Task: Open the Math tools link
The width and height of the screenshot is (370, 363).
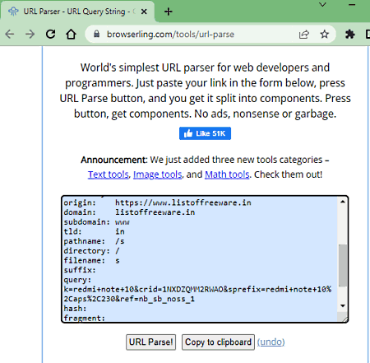Action: pos(227,175)
